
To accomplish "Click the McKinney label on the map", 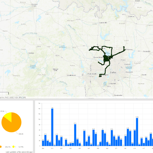I will [x=129, y=49].
